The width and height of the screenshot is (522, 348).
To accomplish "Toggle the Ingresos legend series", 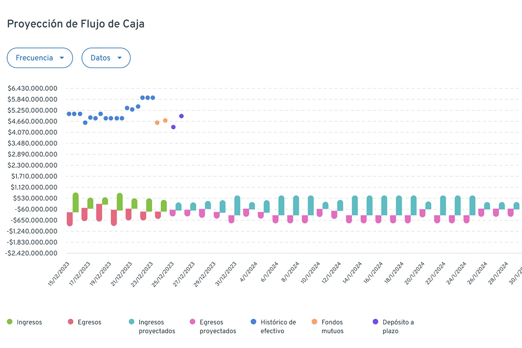I will (x=29, y=322).
